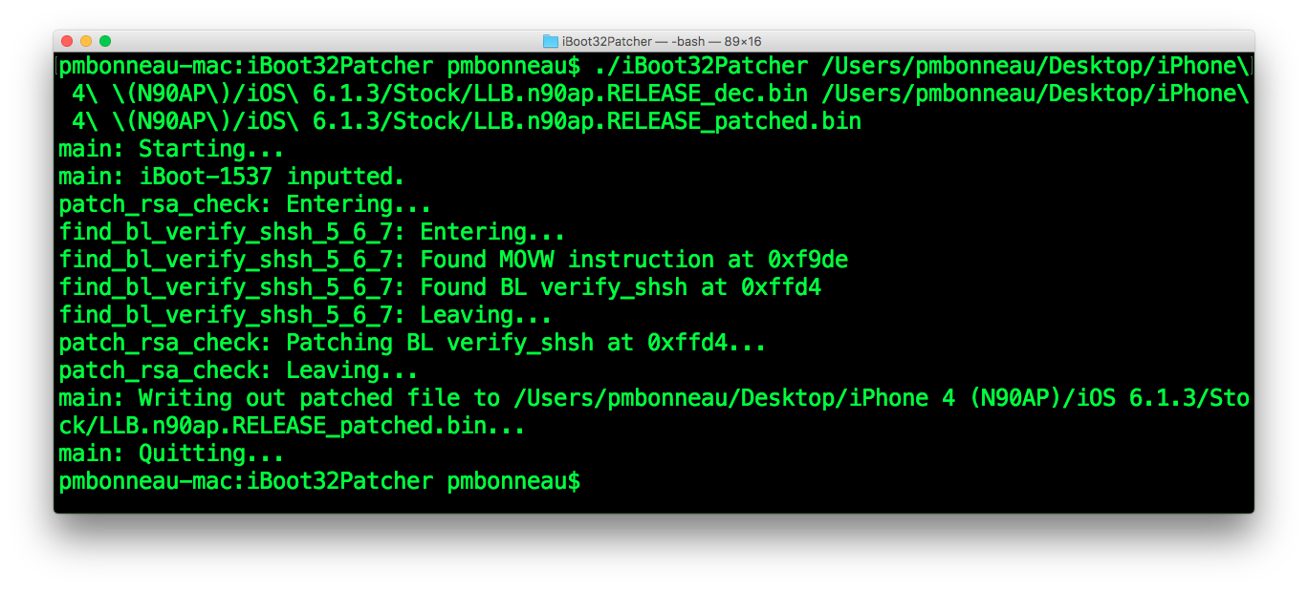Click the './iBoot32Patcher' command text

(701, 66)
